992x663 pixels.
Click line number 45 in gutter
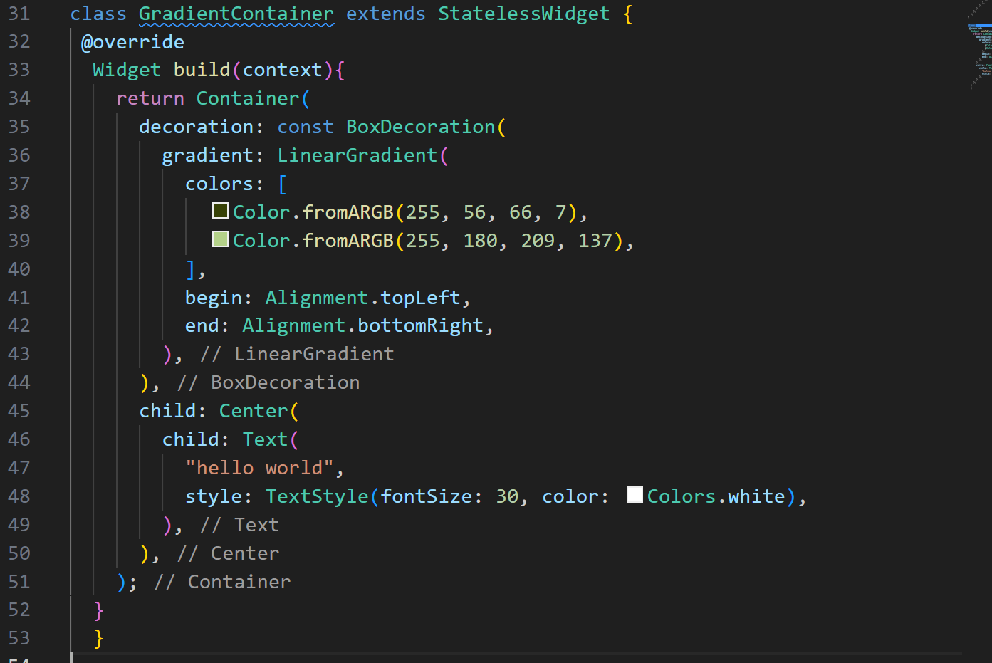[19, 411]
